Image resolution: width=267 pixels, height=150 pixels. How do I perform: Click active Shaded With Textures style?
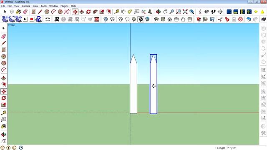pyautogui.click(x=141, y=19)
